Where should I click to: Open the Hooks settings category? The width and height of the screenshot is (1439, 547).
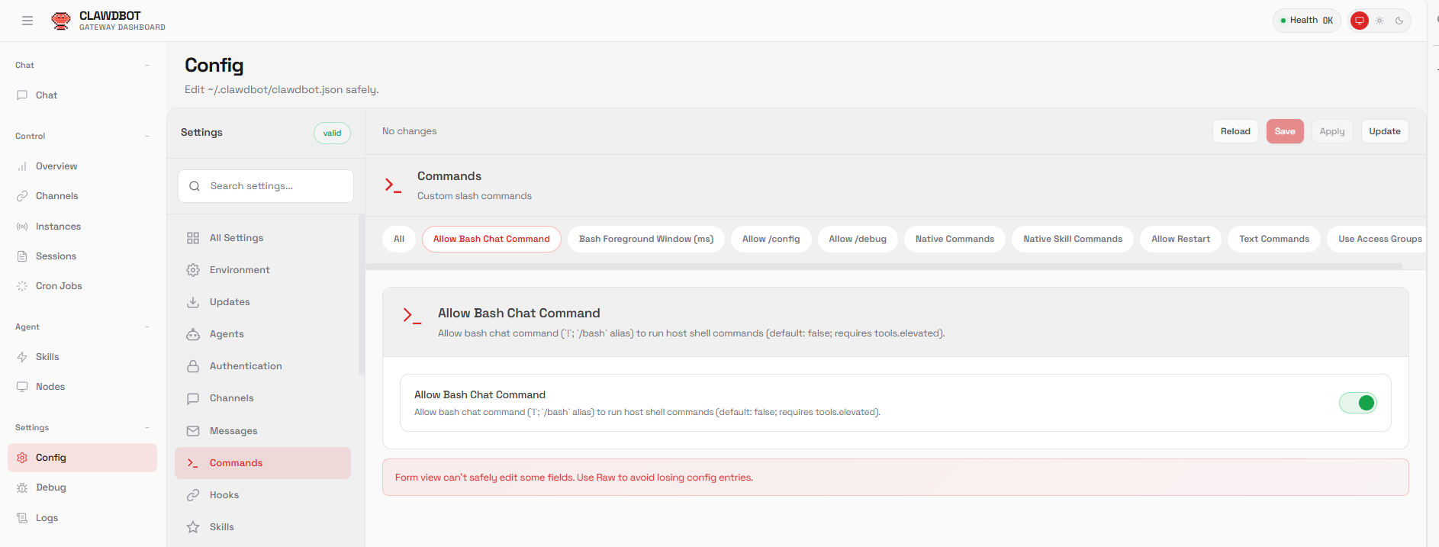tap(224, 495)
